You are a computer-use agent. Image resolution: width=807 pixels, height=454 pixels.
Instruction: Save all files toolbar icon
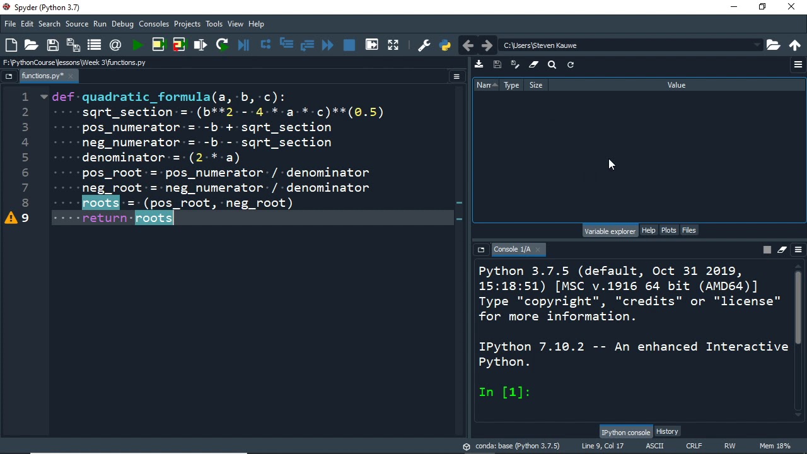73,45
